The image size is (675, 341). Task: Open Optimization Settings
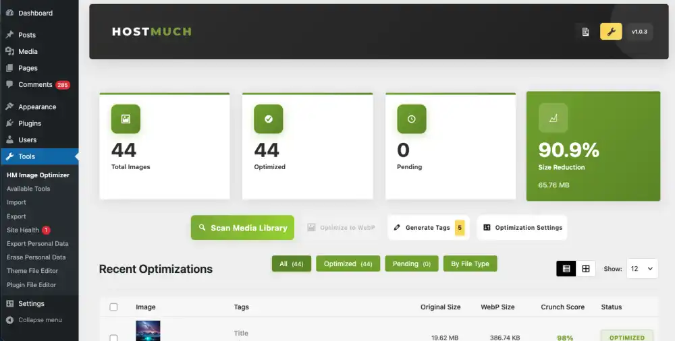pos(522,228)
